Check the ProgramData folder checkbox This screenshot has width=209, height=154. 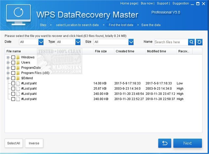[x=13, y=68]
